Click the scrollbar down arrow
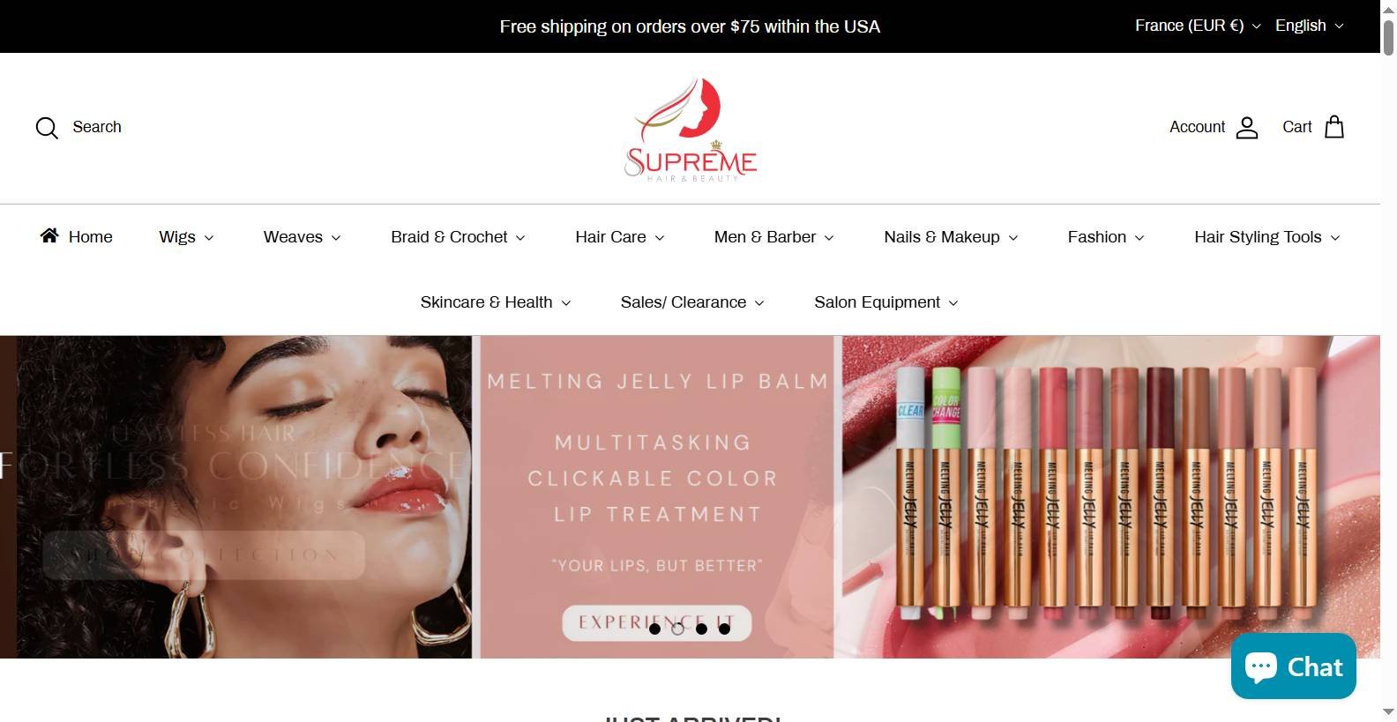The height and width of the screenshot is (722, 1397). click(1388, 711)
